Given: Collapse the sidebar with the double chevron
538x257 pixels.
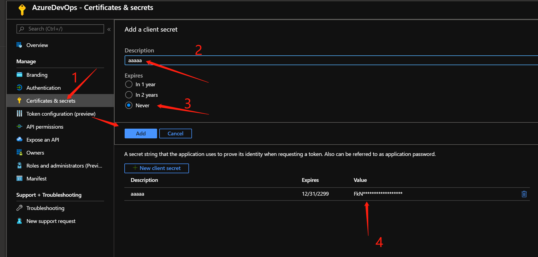Looking at the screenshot, I should [109, 29].
